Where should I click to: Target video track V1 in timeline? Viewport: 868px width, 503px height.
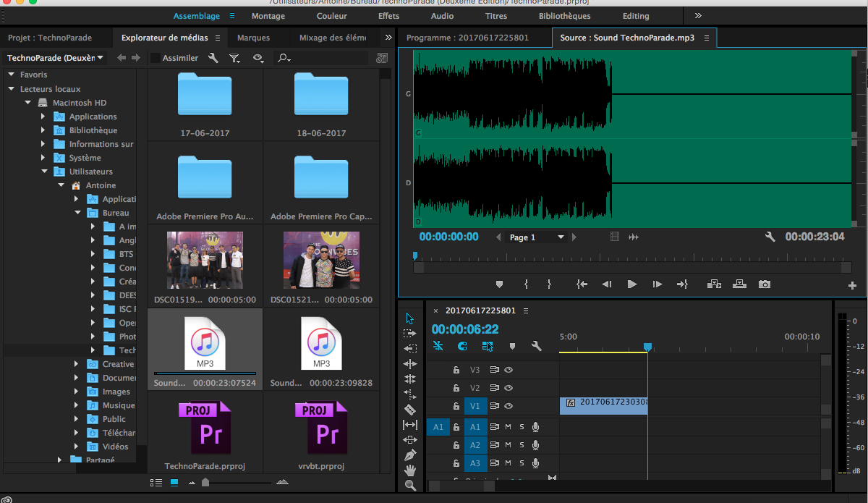pos(475,407)
